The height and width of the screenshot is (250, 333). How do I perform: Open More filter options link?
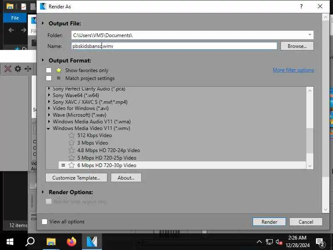[293, 70]
